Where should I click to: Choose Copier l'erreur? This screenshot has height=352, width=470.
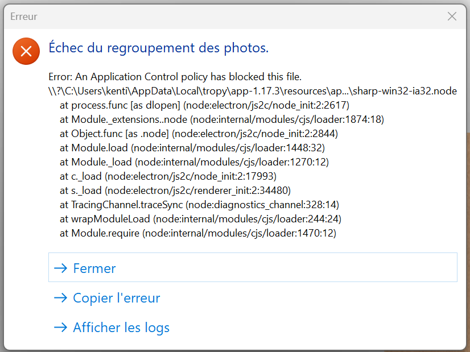[116, 298]
